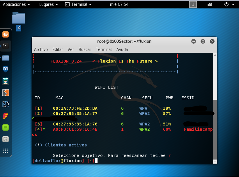Click the 39% power value

[167, 108]
